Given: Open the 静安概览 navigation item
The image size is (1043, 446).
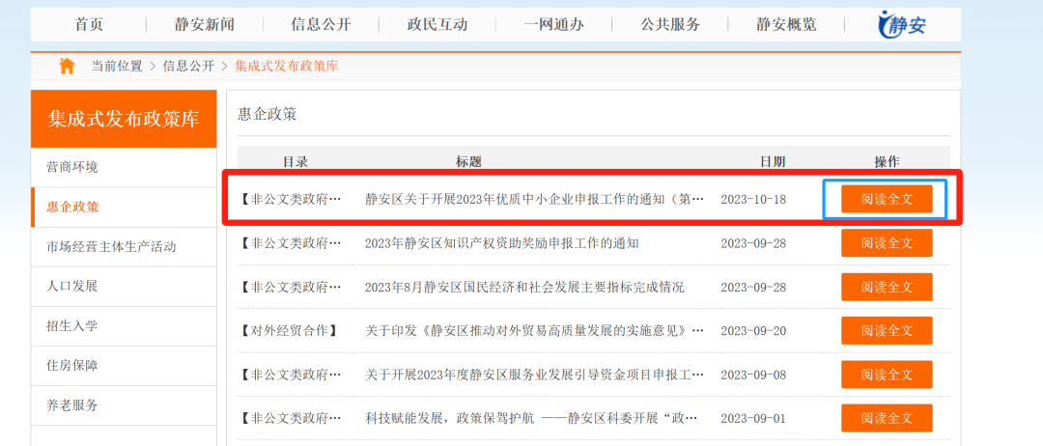Looking at the screenshot, I should (786, 25).
